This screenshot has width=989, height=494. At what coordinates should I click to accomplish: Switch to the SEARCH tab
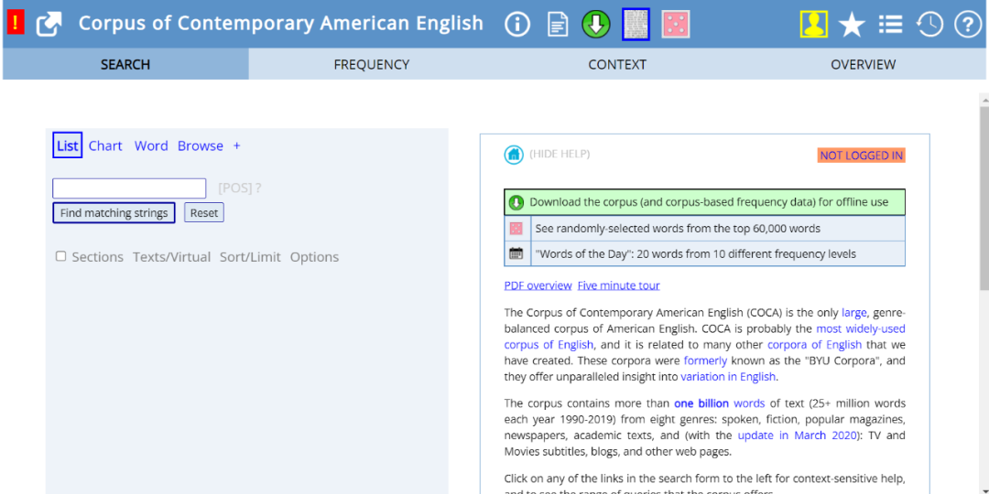click(125, 64)
